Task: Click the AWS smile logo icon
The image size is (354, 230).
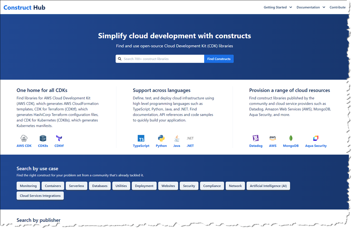Action: point(273,138)
